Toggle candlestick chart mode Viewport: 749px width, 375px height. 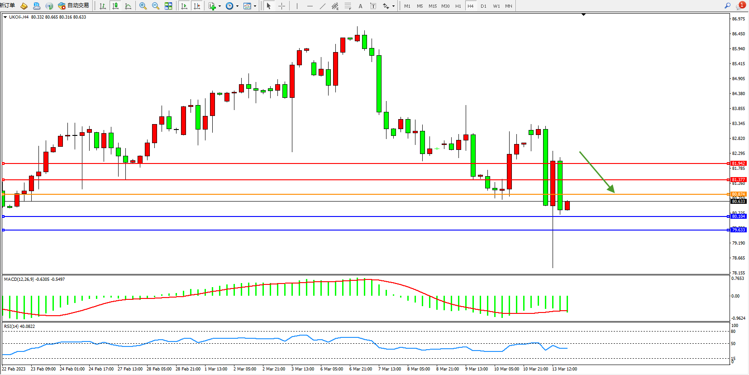115,6
